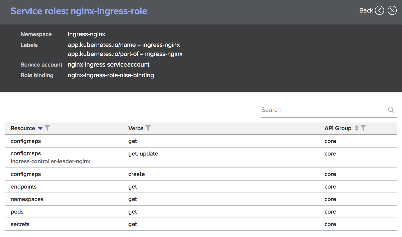This screenshot has width=402, height=237.
Task: Click label app.kubernetes.io/name = ingress-nginx
Action: coord(124,45)
